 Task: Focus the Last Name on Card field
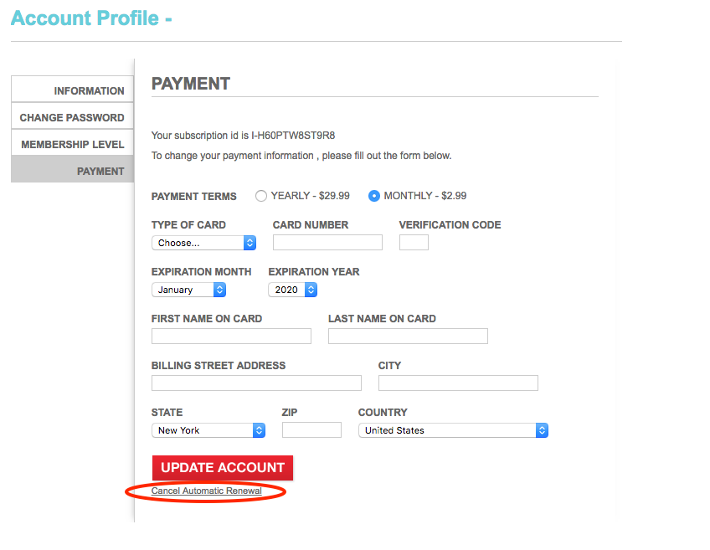pyautogui.click(x=408, y=337)
